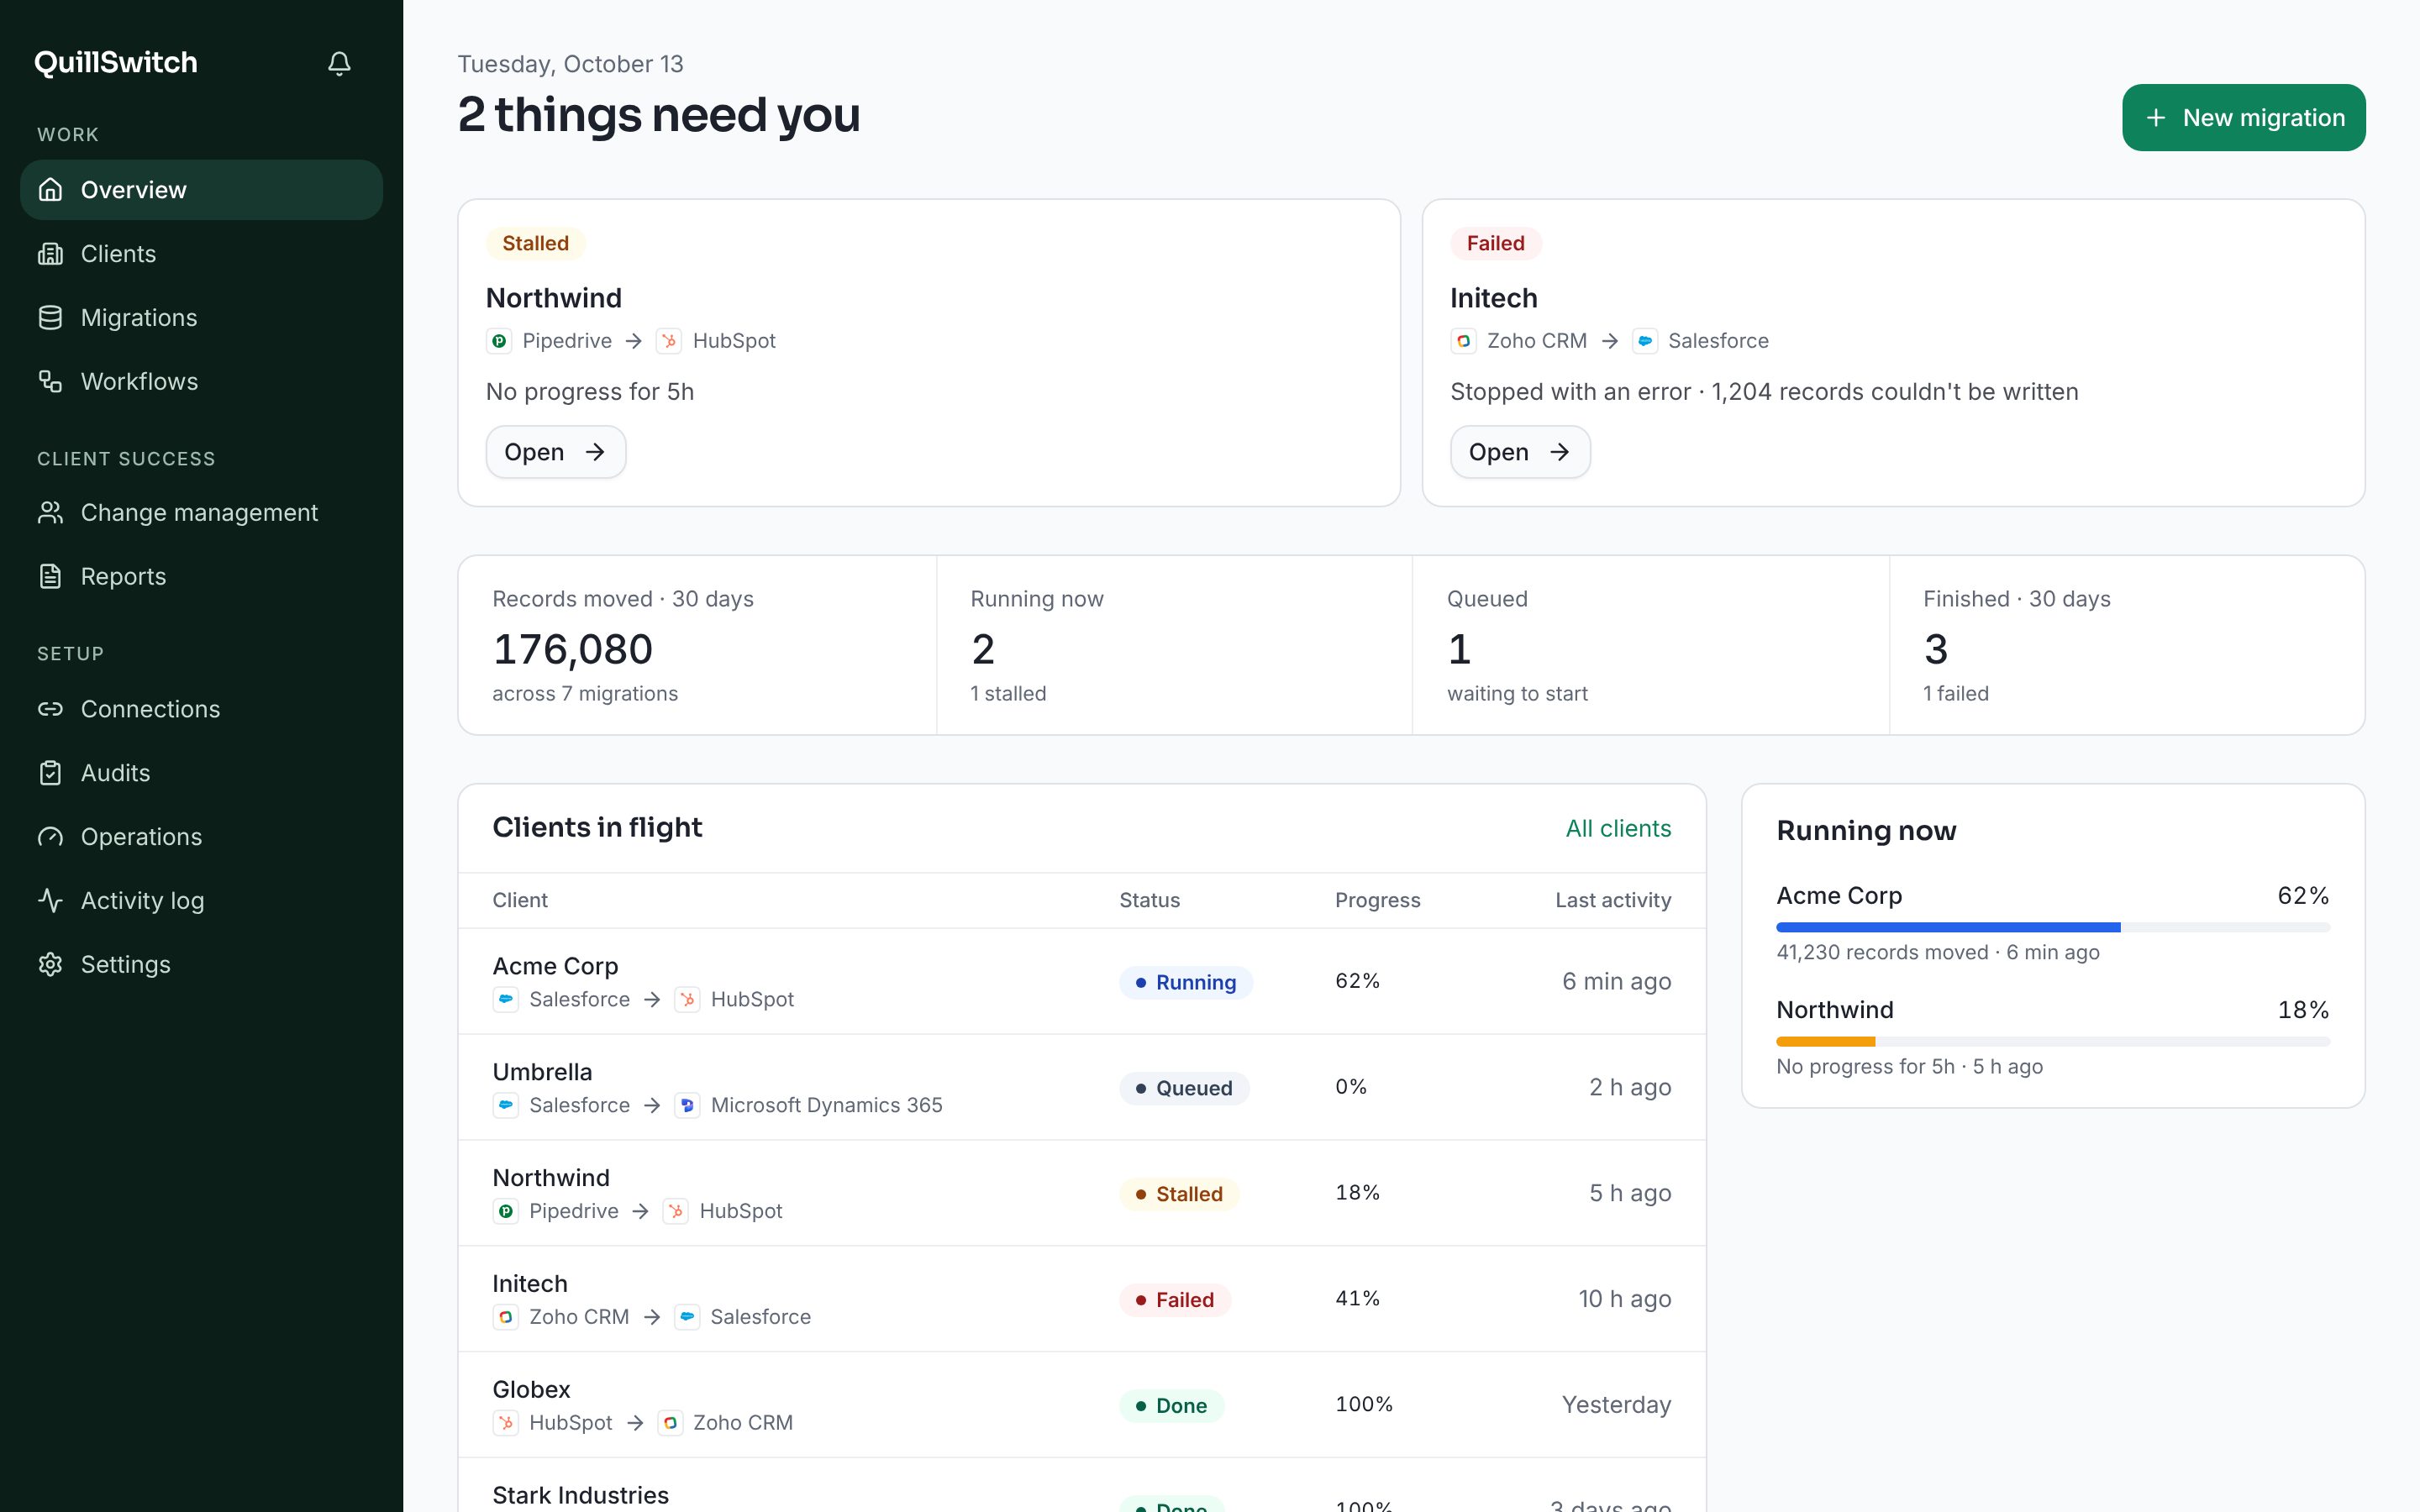Click the Zoho CRM logo in Initech failed card
This screenshot has width=2420, height=1512.
tap(1463, 341)
